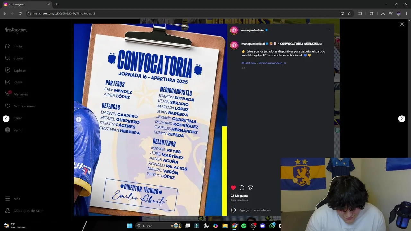This screenshot has height=231, width=411.
Task: Open the post options three-dot menu
Action: [x=328, y=30]
